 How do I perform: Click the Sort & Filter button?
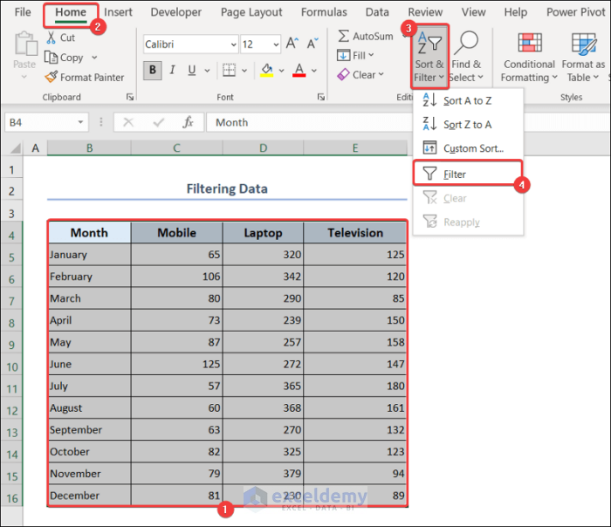[x=429, y=56]
